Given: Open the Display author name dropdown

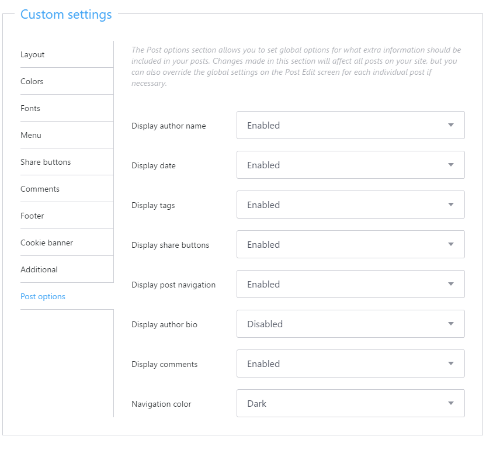Looking at the screenshot, I should [x=350, y=125].
